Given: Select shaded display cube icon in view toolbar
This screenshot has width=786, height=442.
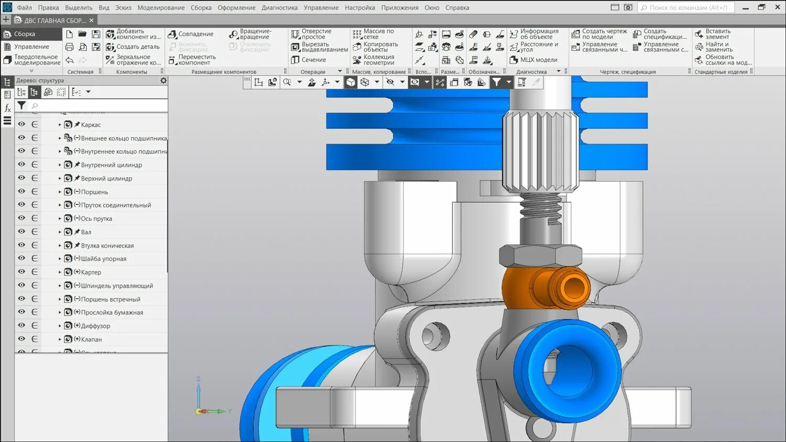Looking at the screenshot, I should 351,82.
